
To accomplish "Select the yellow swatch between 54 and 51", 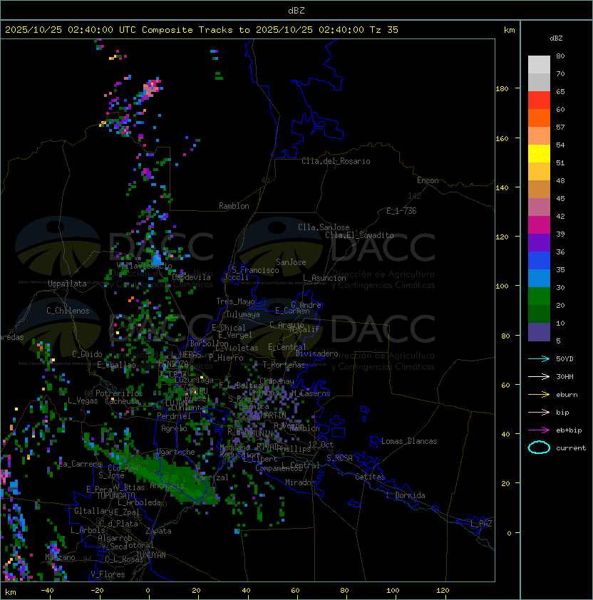I will [x=539, y=154].
